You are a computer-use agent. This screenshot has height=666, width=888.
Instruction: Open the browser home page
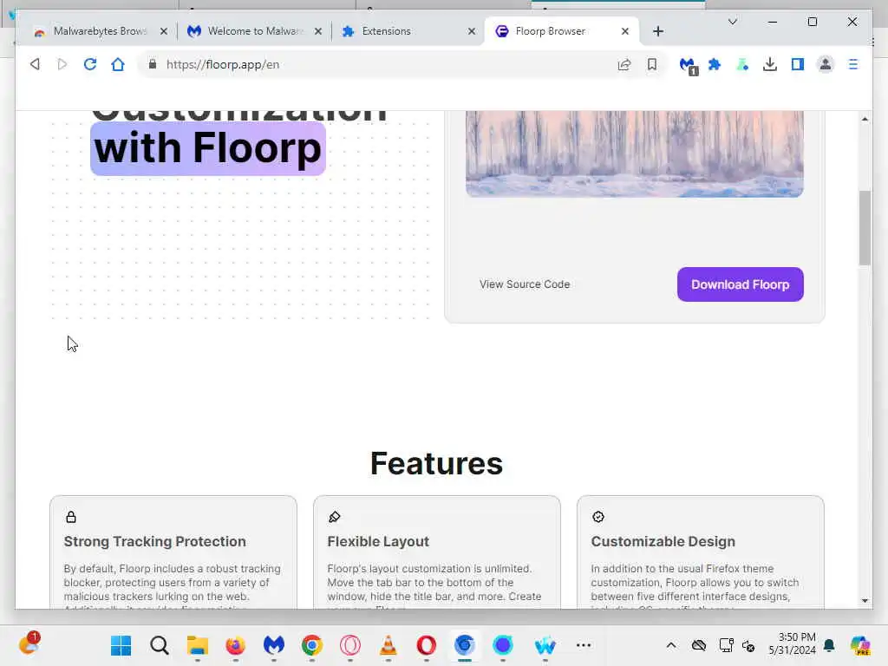click(x=118, y=64)
